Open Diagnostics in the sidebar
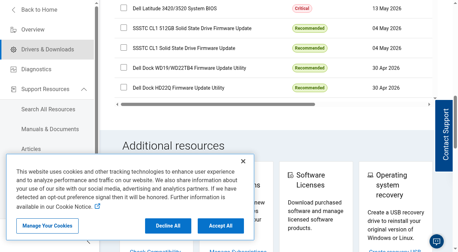 click(47, 69)
